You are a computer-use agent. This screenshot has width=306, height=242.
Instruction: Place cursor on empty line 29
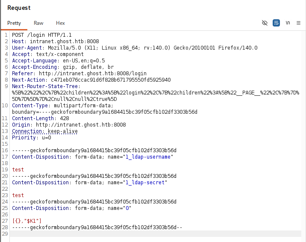[x=155, y=234]
